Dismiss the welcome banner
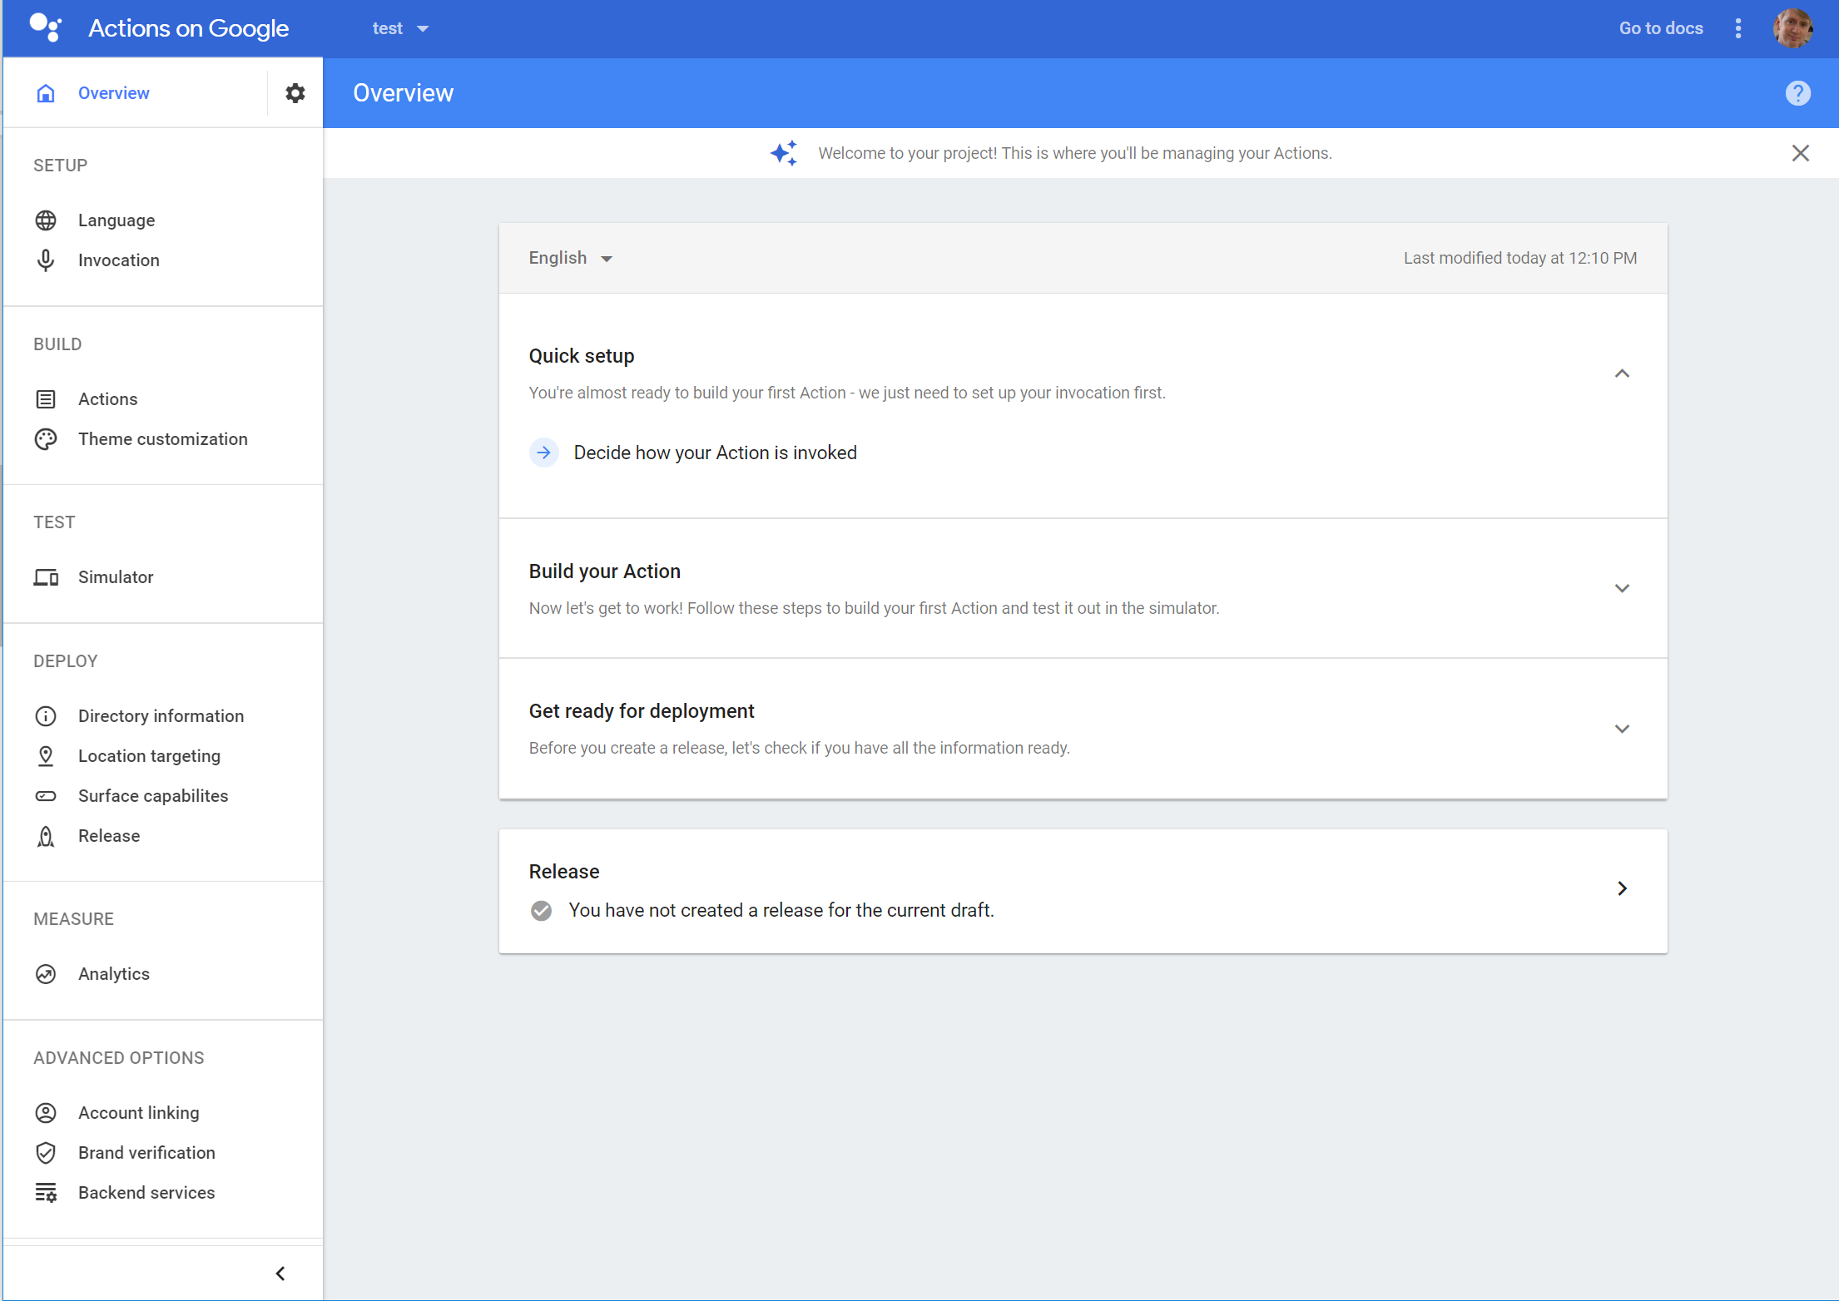Viewport: 1839px width, 1301px height. point(1800,153)
